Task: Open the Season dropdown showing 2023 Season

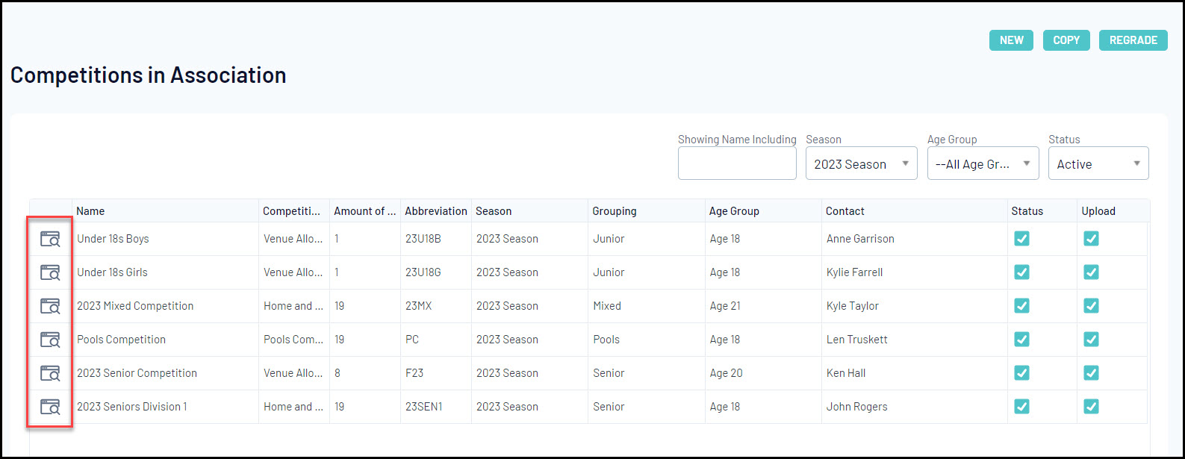Action: coord(861,164)
